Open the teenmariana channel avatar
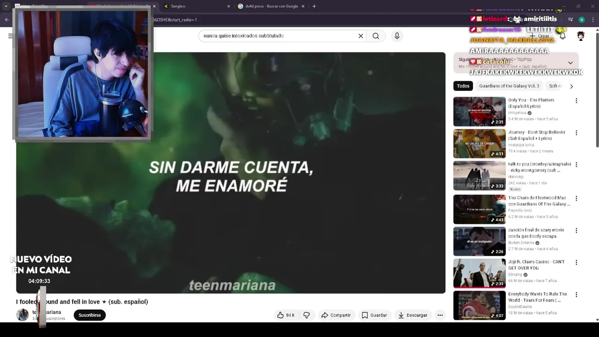This screenshot has width=599, height=337. click(22, 315)
